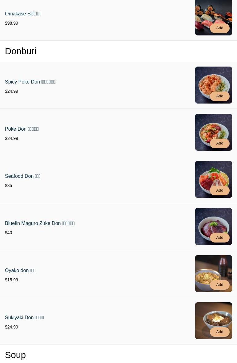Open Bluefin Maguro Zuke Don title
The image size is (237, 363).
tap(40, 223)
